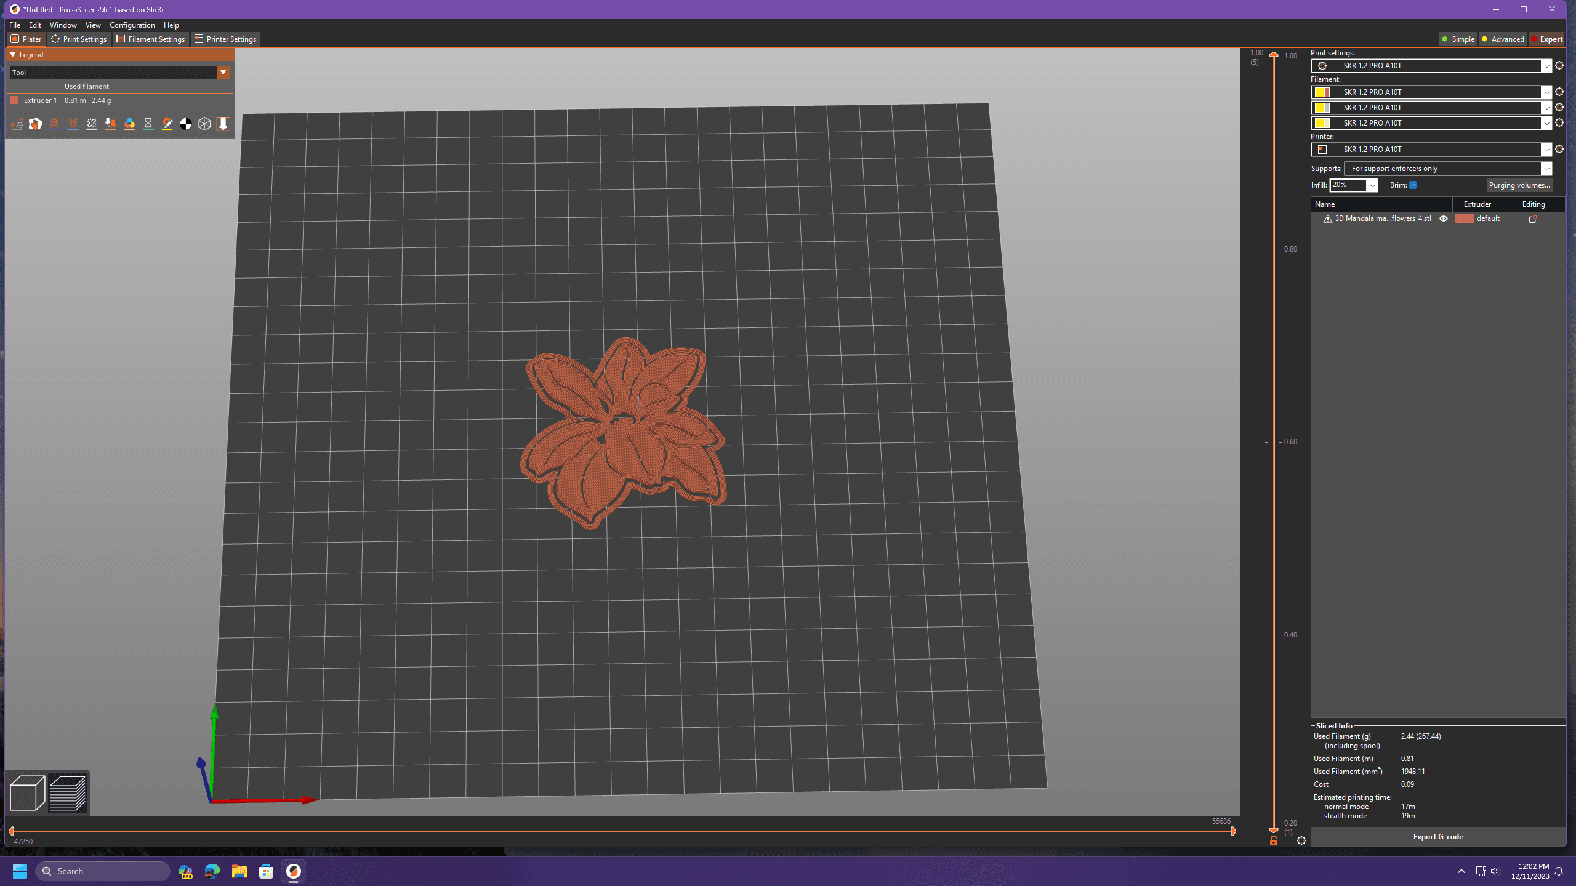
Task: Click the red color swatch for extruder
Action: (x=1463, y=218)
